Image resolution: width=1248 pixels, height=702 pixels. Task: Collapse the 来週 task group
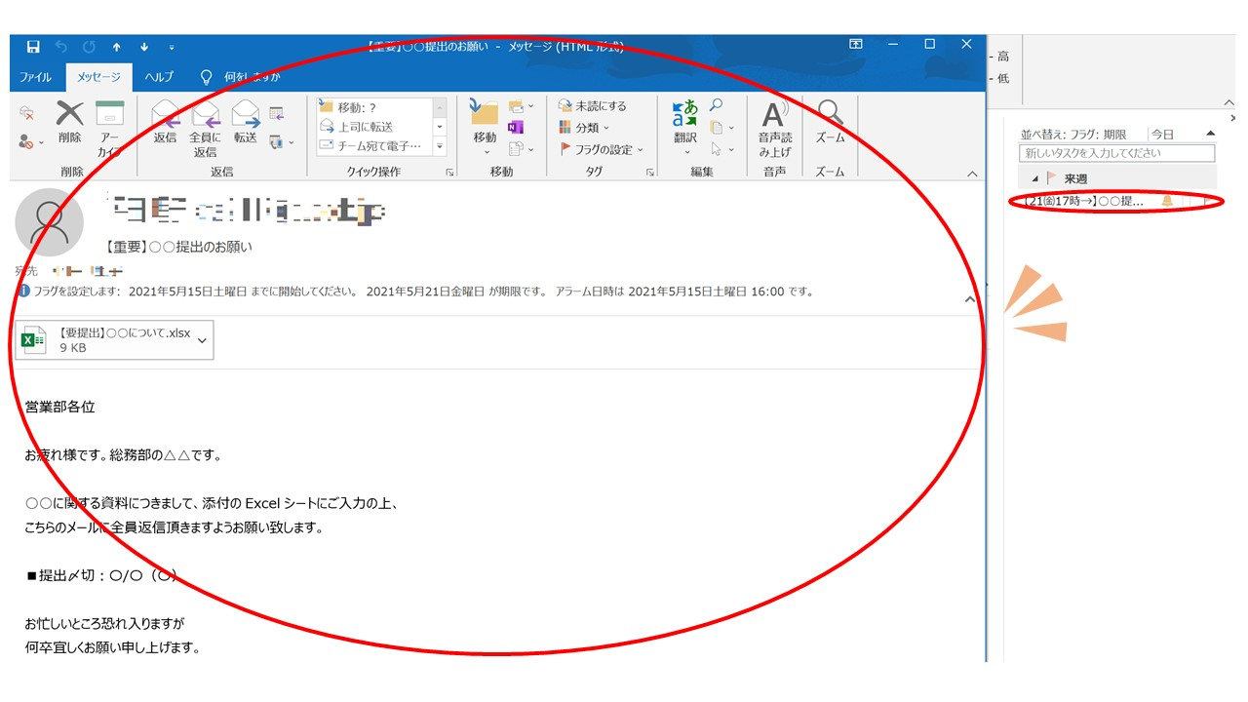(x=1034, y=178)
